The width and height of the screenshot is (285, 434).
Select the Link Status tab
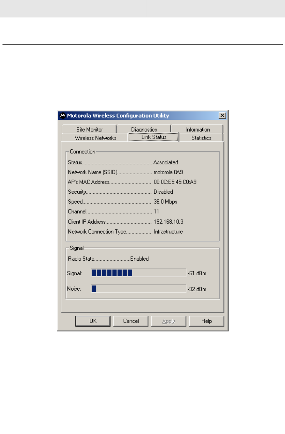point(154,137)
